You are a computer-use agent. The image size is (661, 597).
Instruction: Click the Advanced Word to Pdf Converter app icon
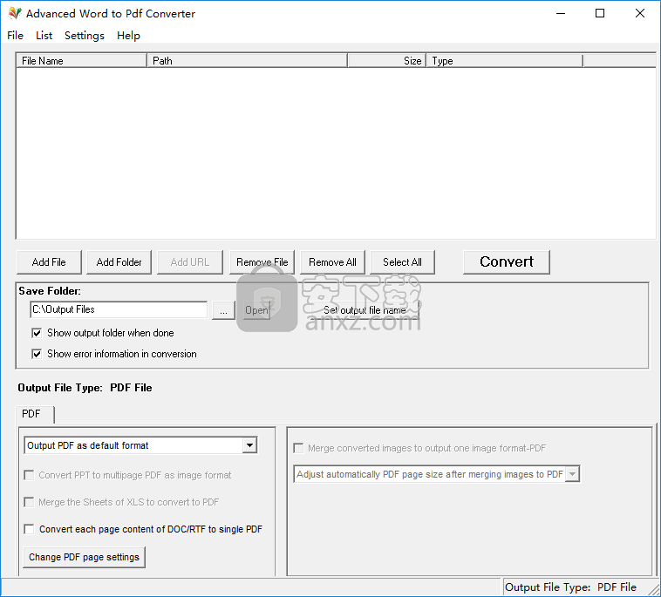coord(15,13)
